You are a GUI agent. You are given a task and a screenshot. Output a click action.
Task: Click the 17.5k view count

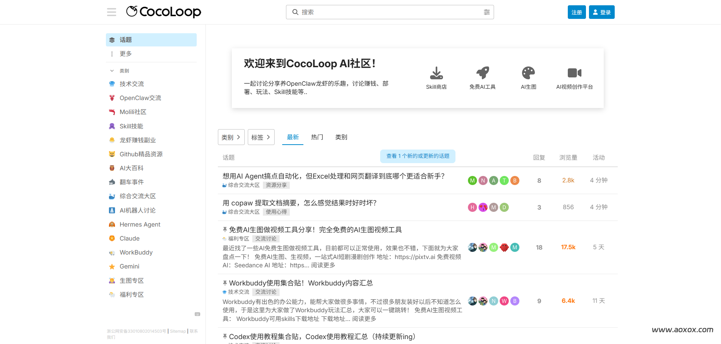pyautogui.click(x=568, y=247)
